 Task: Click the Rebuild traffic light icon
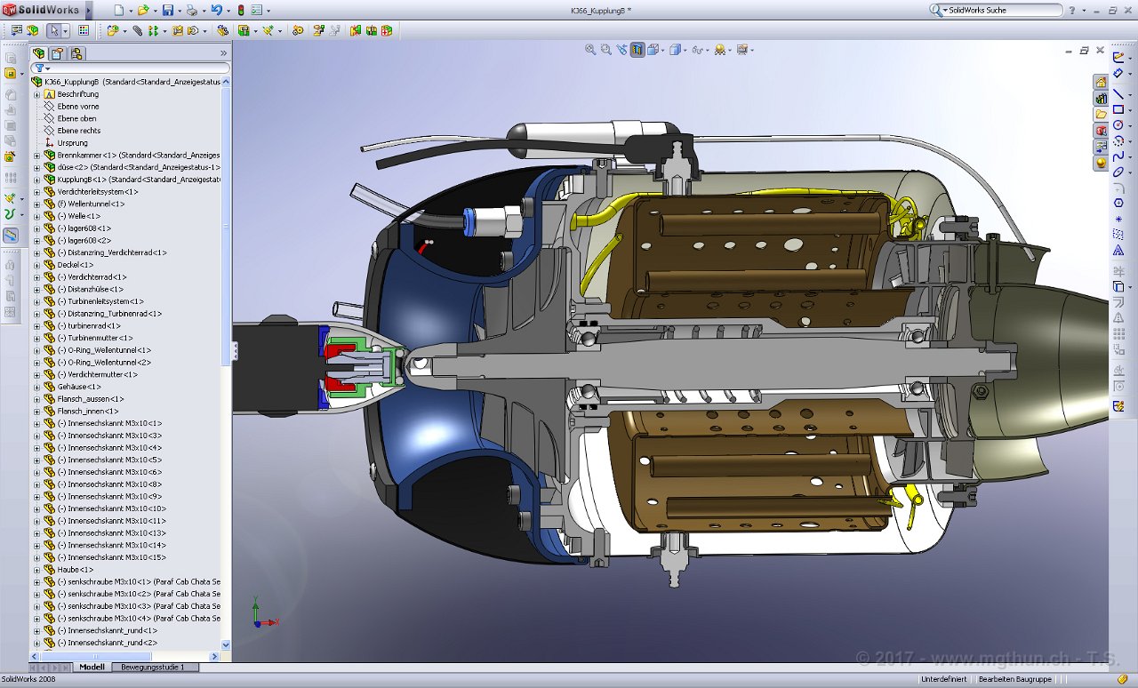pyautogui.click(x=240, y=11)
